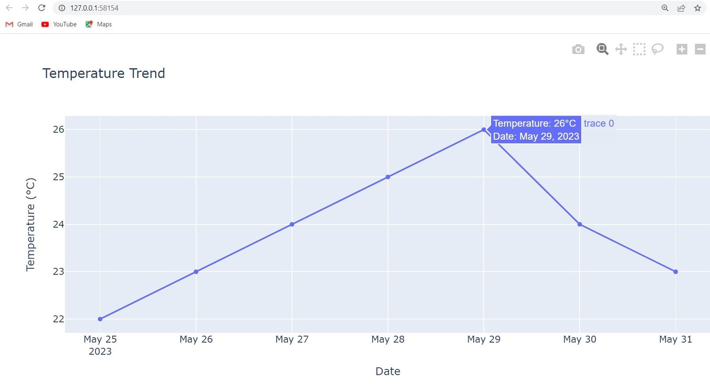Select the Zoom tool in modebar
This screenshot has height=384, width=710.
pyautogui.click(x=602, y=49)
